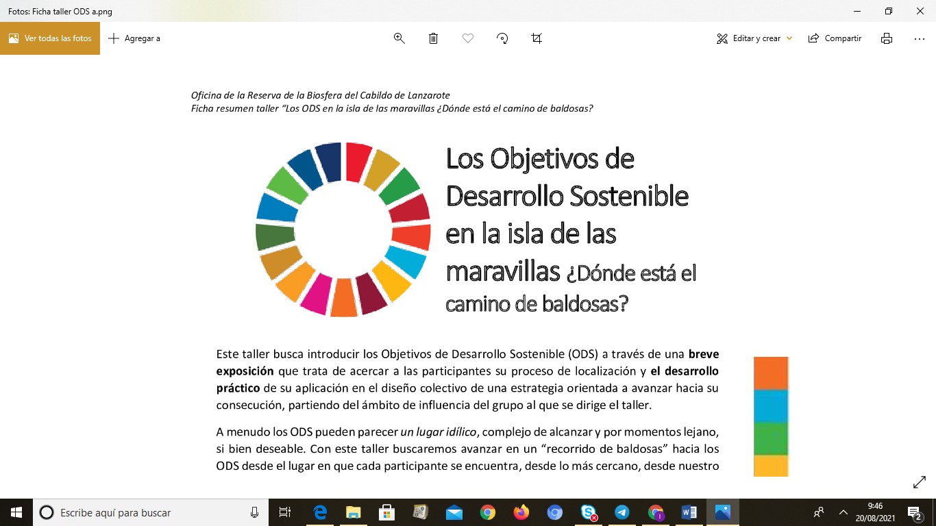Screen dimensions: 936x526
Task: Click the Windows Start button
Action: [x=16, y=512]
